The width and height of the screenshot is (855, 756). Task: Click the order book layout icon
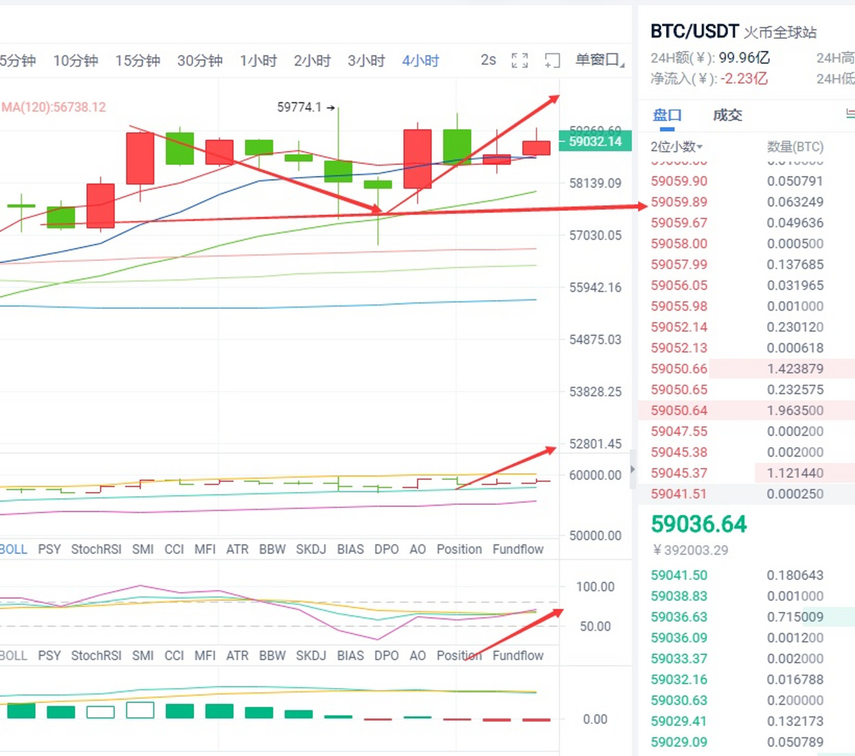[850, 114]
